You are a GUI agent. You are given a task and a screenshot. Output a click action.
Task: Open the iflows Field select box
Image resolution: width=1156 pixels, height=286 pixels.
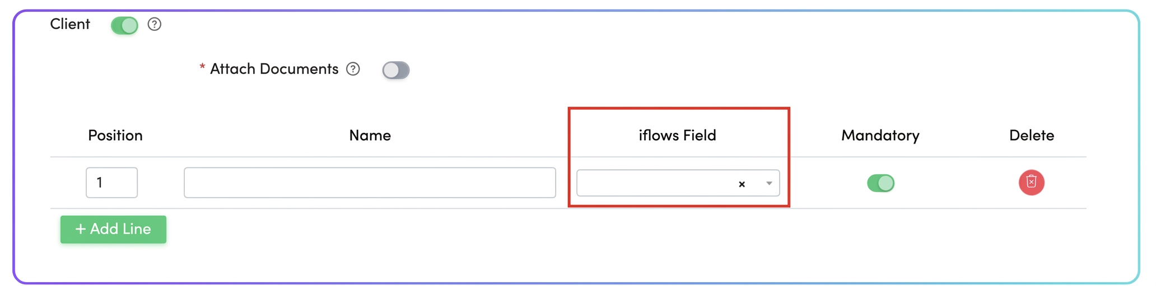678,183
